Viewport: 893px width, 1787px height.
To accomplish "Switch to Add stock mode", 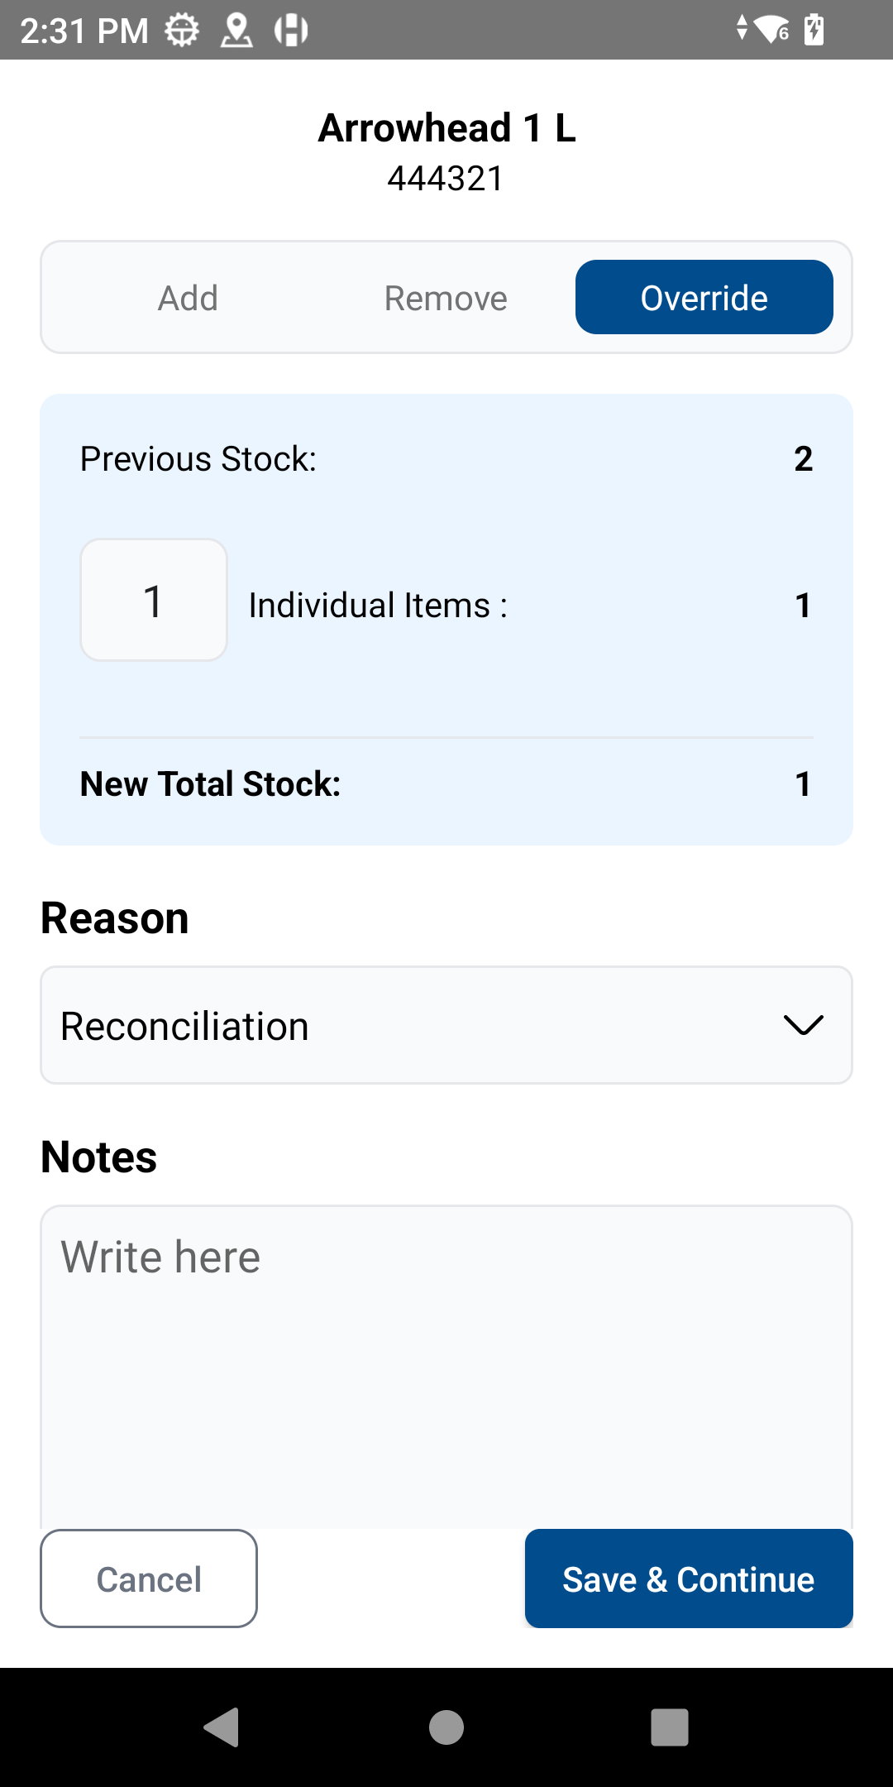I will pos(189,298).
